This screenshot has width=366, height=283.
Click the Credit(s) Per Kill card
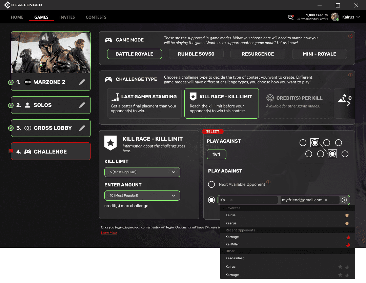[x=296, y=103]
